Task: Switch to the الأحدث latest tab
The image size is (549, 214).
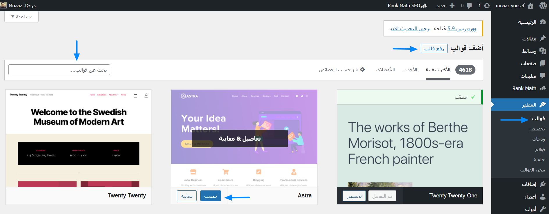Action: click(410, 70)
